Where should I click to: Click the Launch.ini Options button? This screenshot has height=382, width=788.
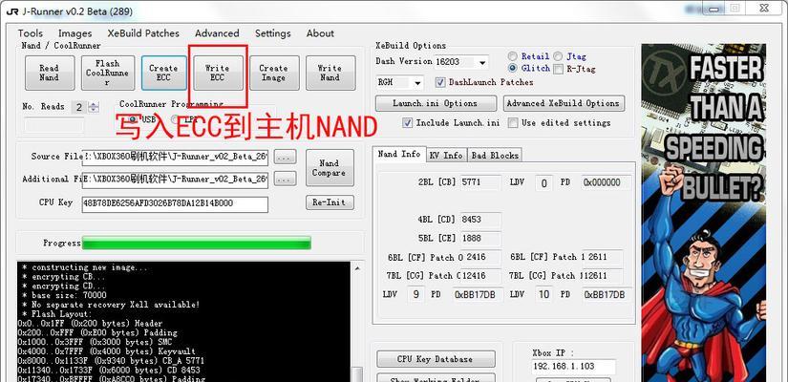tap(436, 103)
